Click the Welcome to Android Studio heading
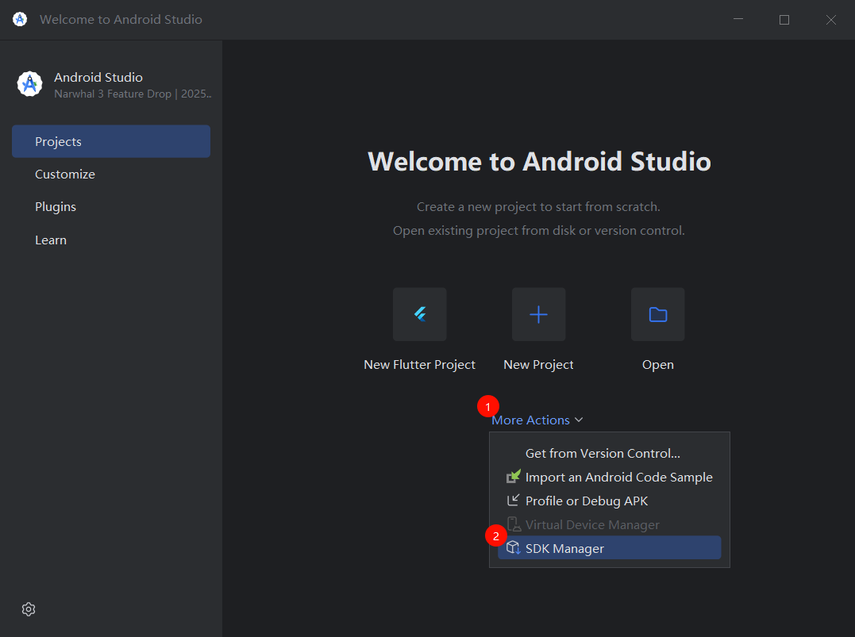The width and height of the screenshot is (855, 637). coord(539,161)
